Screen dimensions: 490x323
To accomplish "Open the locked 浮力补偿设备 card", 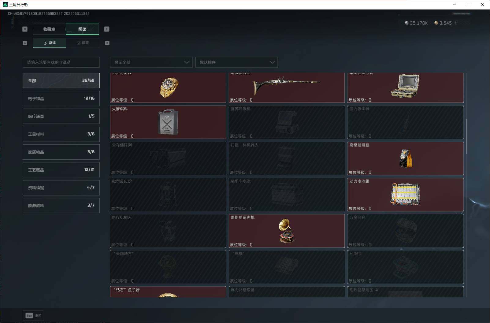I will pyautogui.click(x=287, y=292).
